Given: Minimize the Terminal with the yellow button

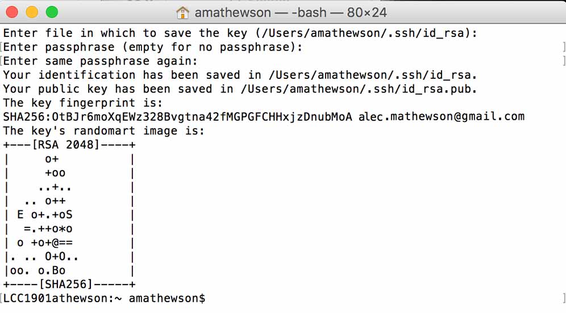Looking at the screenshot, I should coord(32,12).
